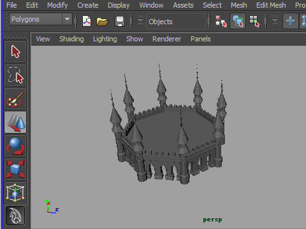Viewport: 306px width, 229px height.
Task: Select by component type mode icon
Action: tap(254, 21)
